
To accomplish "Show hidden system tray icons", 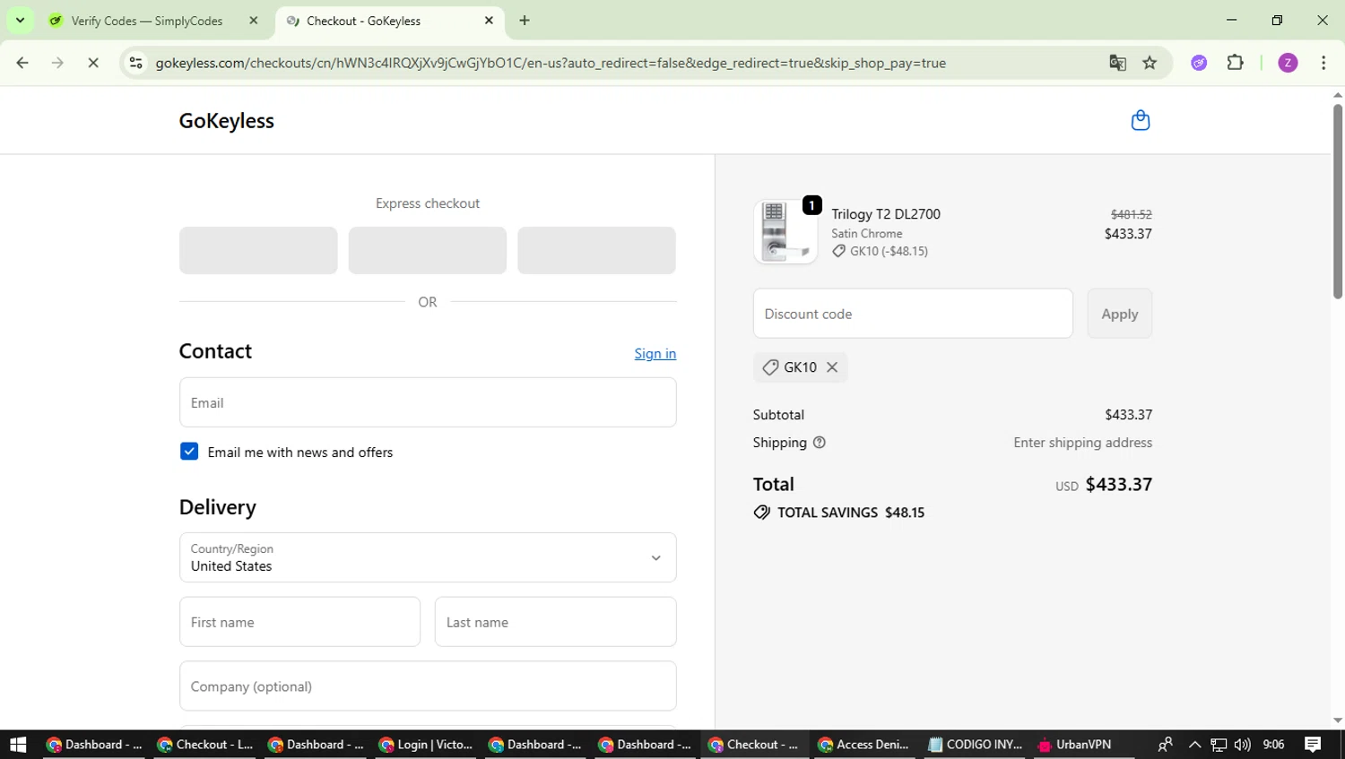I will pos(1194,745).
